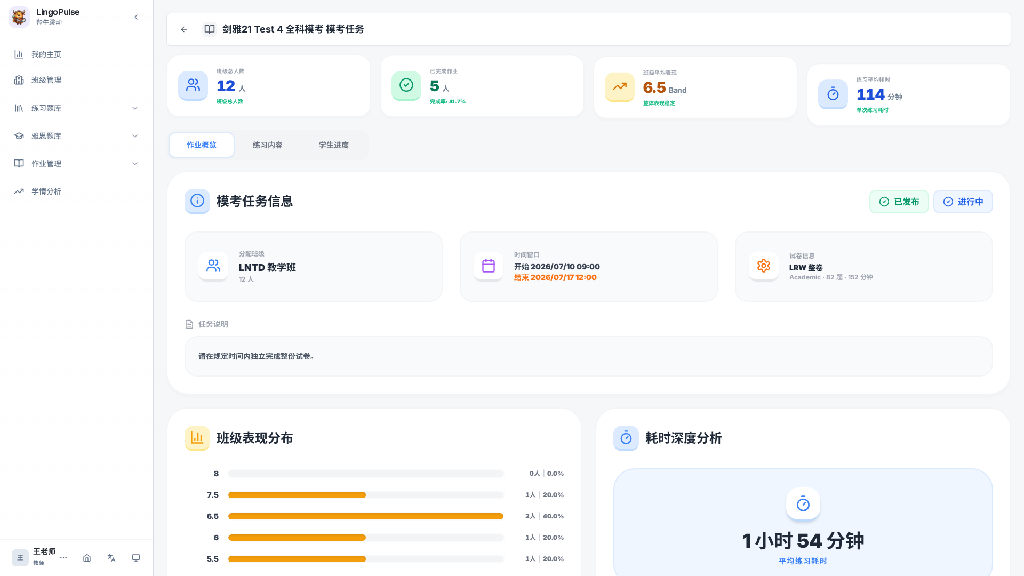Expand the 作业管理 menu chevron
The height and width of the screenshot is (576, 1024).
point(135,164)
